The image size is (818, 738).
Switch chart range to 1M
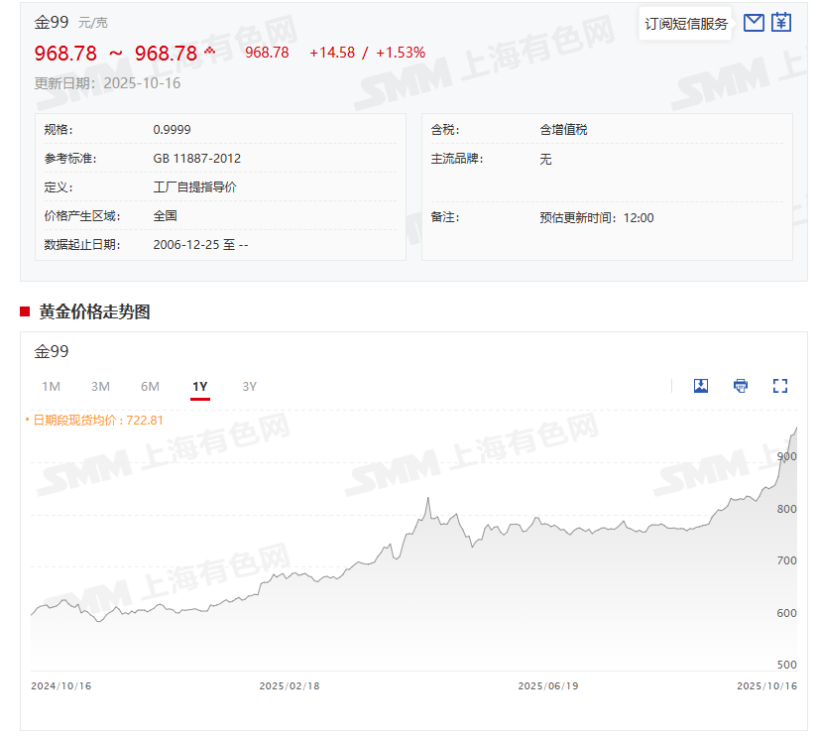pyautogui.click(x=51, y=386)
